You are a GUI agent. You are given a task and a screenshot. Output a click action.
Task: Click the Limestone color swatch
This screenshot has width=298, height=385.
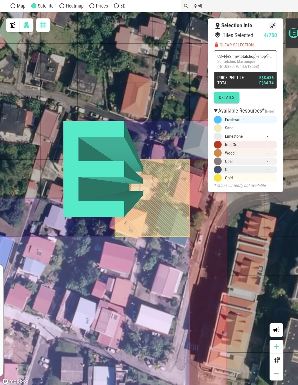click(218, 136)
